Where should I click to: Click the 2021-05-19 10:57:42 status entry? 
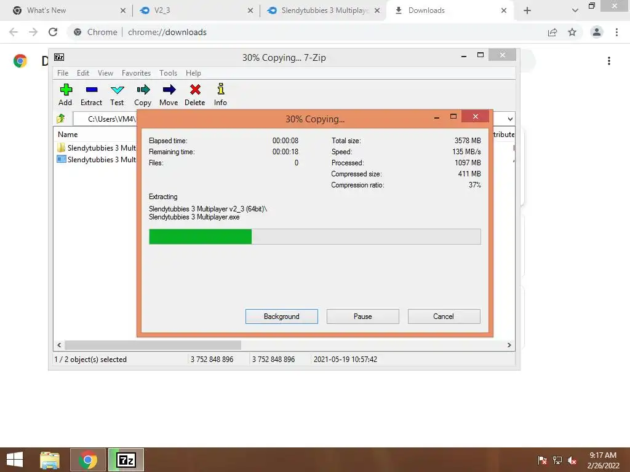click(x=345, y=359)
